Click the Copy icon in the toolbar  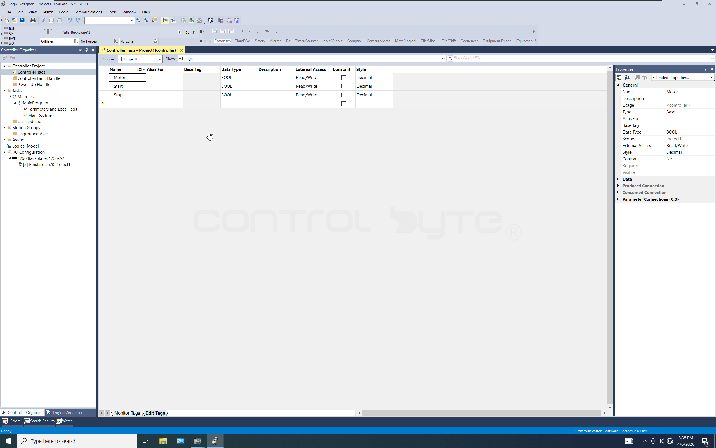pyautogui.click(x=51, y=20)
